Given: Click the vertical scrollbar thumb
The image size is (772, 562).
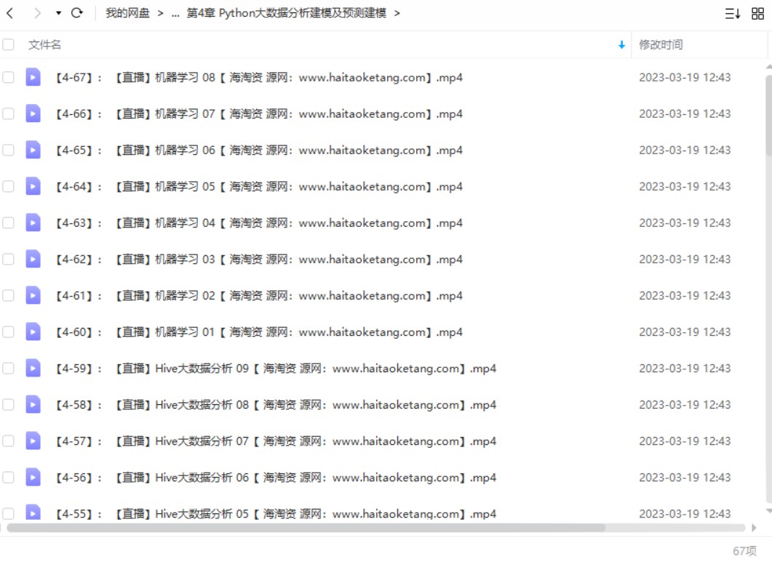Looking at the screenshot, I should pyautogui.click(x=768, y=116).
